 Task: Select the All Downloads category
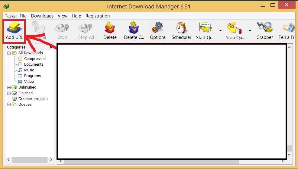31,53
